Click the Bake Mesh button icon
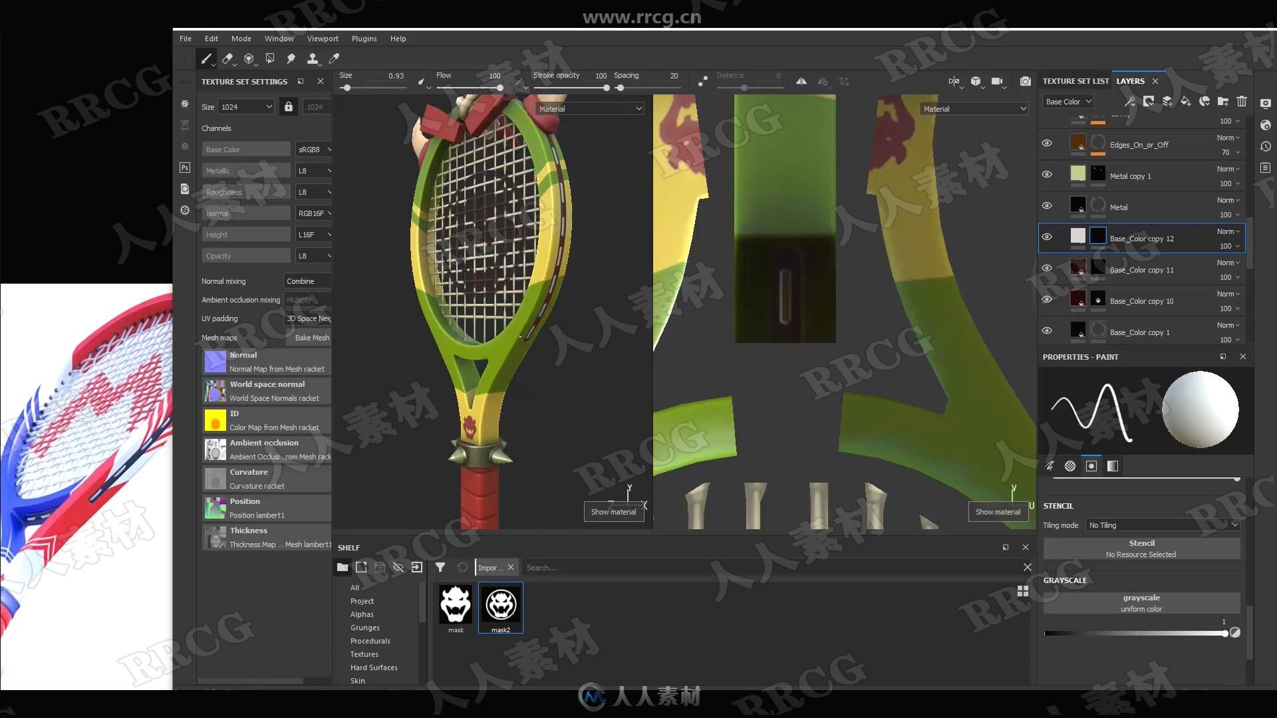 309,338
